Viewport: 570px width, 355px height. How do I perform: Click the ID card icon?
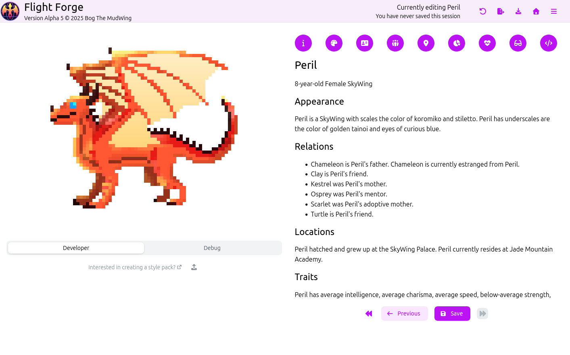click(x=365, y=43)
